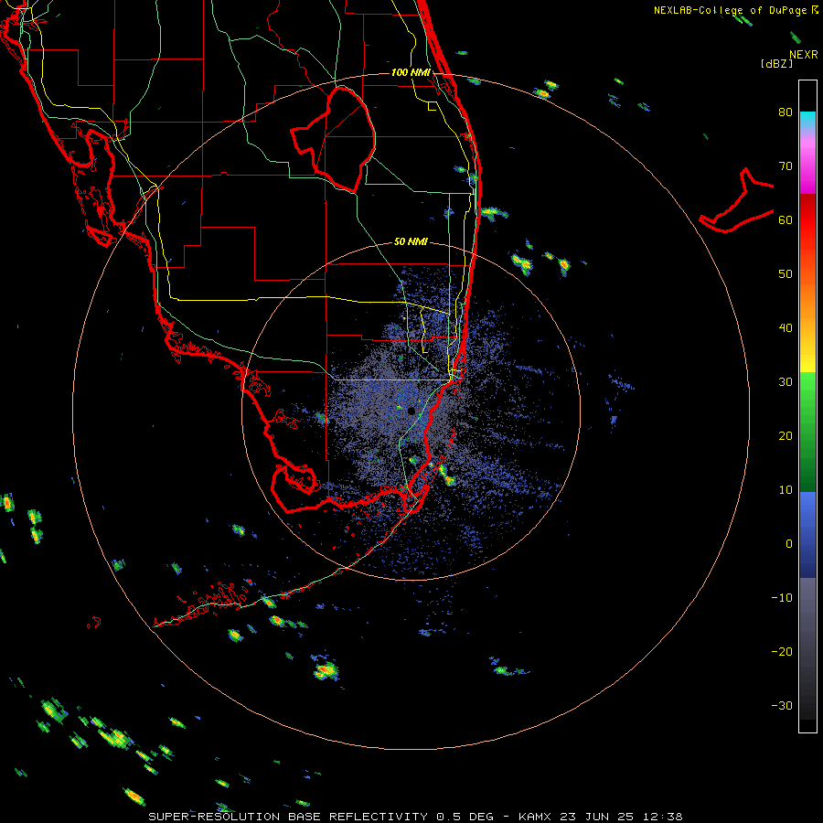Select the -20 value on dBZ scale
Screen dimensions: 823x823
coord(782,651)
